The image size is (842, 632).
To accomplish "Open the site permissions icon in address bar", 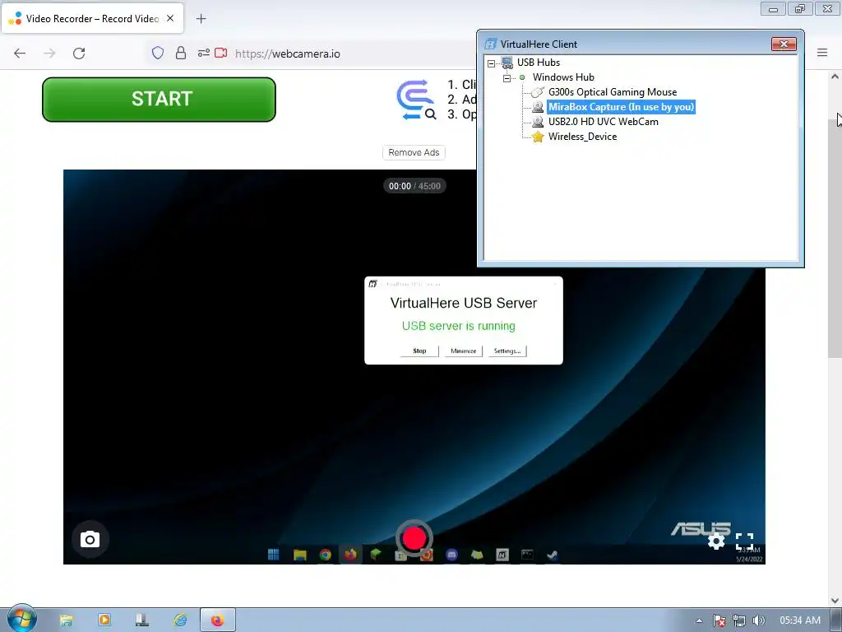I will click(x=204, y=53).
